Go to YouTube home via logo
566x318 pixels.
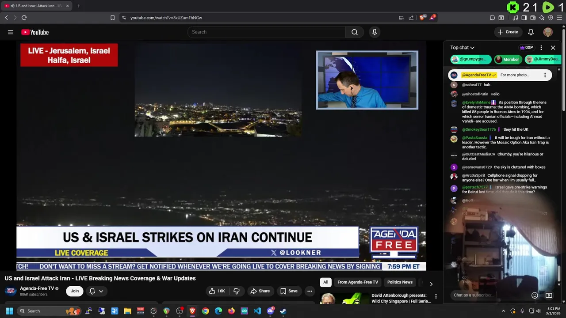click(35, 32)
